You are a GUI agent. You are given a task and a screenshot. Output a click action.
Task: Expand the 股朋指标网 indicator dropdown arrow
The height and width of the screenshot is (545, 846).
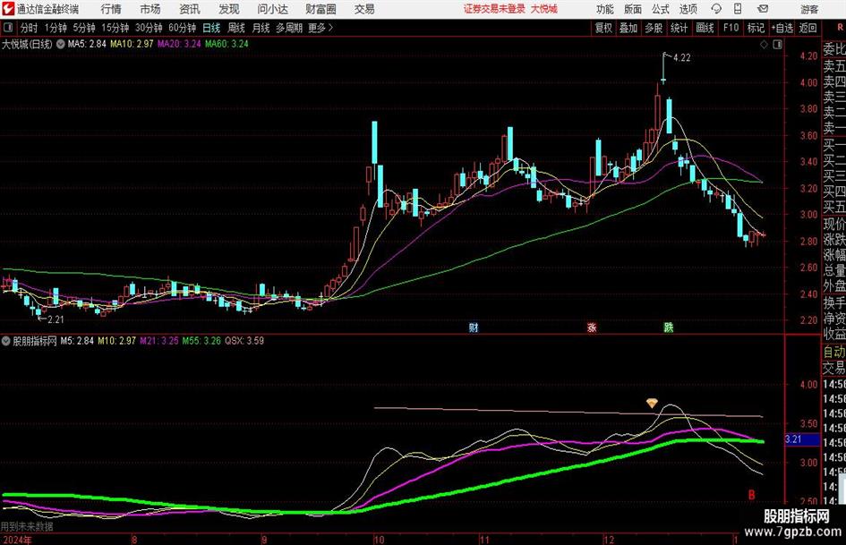pyautogui.click(x=6, y=341)
